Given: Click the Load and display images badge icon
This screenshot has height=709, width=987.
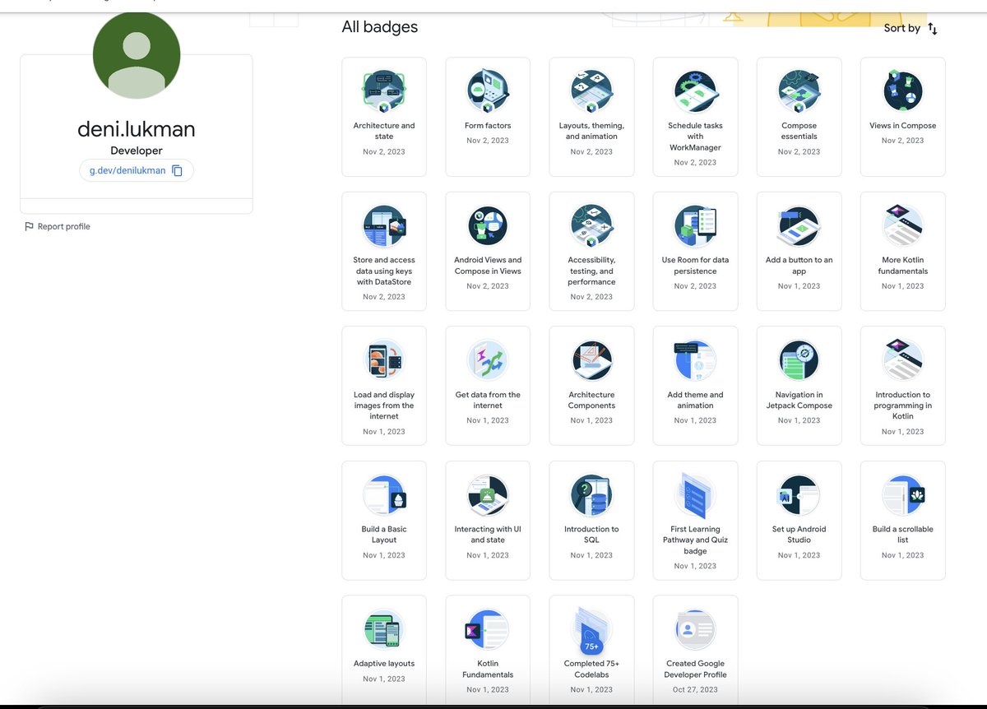Looking at the screenshot, I should pos(384,360).
